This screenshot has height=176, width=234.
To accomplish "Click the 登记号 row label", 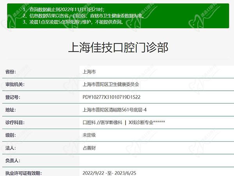I will point(12,97).
